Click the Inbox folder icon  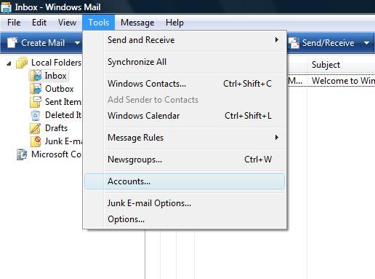pos(36,76)
